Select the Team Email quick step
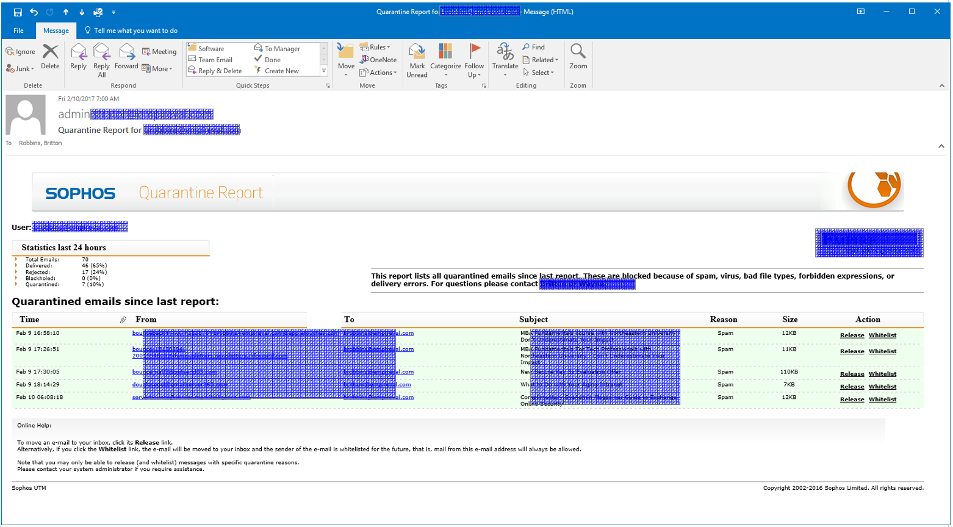 [x=215, y=60]
